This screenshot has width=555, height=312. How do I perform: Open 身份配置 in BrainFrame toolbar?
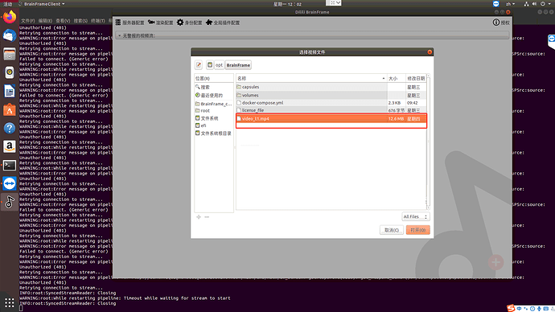click(x=189, y=23)
